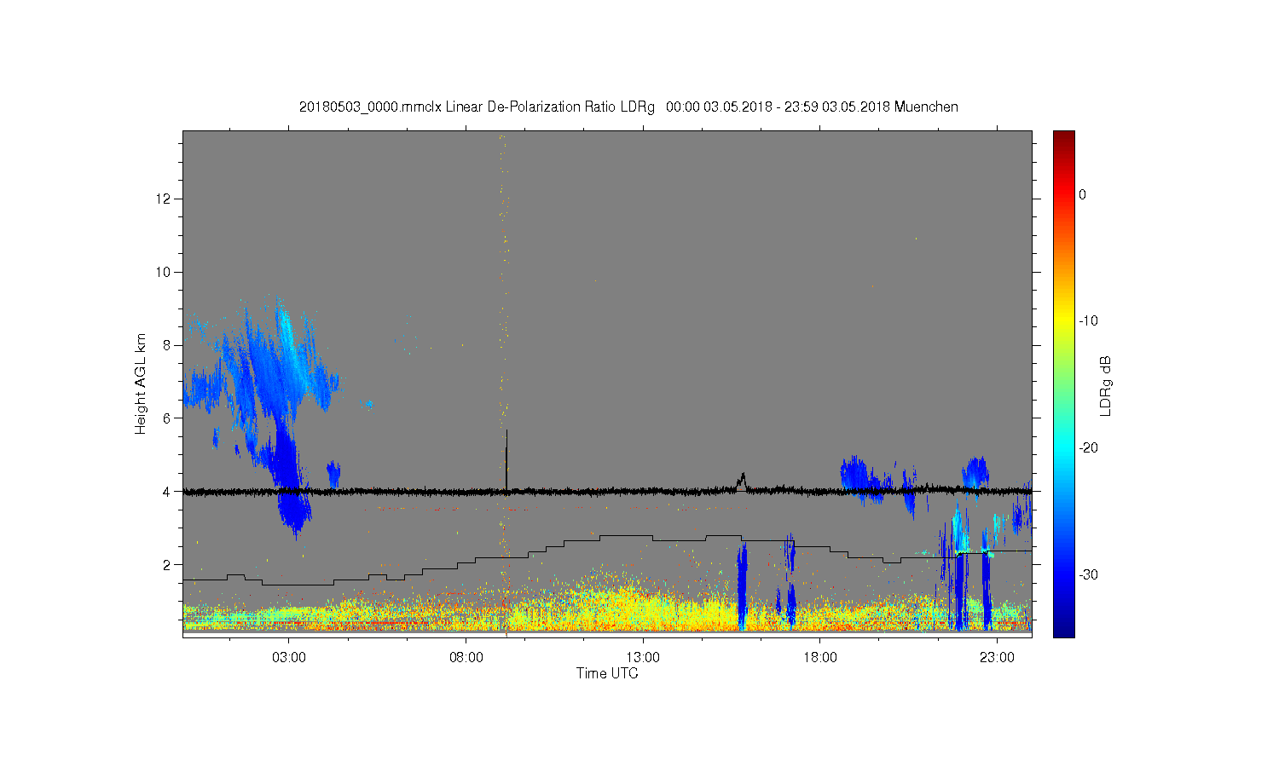This screenshot has width=1279, height=767.
Task: Click the dark blue bottom of colorbar
Action: pos(1063,629)
